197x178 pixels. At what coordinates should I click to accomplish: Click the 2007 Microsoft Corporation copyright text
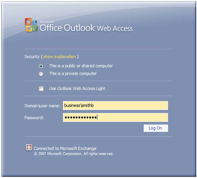[74, 154]
